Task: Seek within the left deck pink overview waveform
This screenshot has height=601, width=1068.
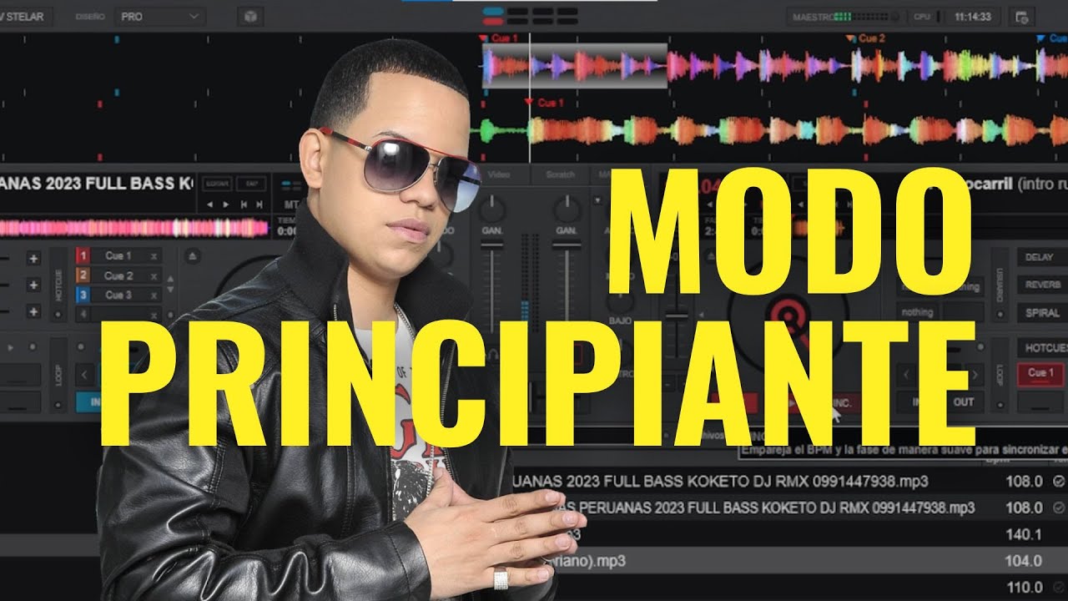Action: click(133, 227)
